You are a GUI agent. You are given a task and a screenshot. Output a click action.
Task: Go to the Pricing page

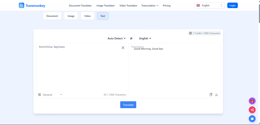coord(167,6)
